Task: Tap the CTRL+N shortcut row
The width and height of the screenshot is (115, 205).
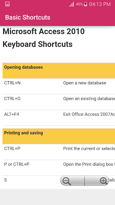Action: click(x=59, y=86)
